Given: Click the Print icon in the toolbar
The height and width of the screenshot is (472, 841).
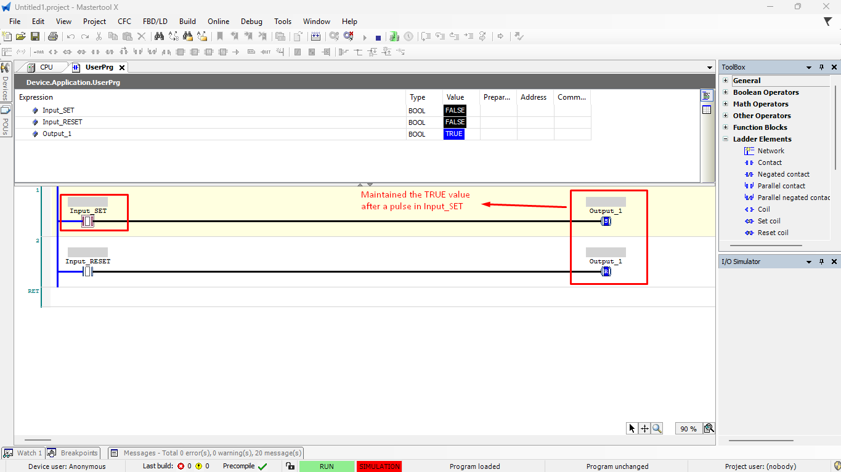Looking at the screenshot, I should pyautogui.click(x=53, y=37).
